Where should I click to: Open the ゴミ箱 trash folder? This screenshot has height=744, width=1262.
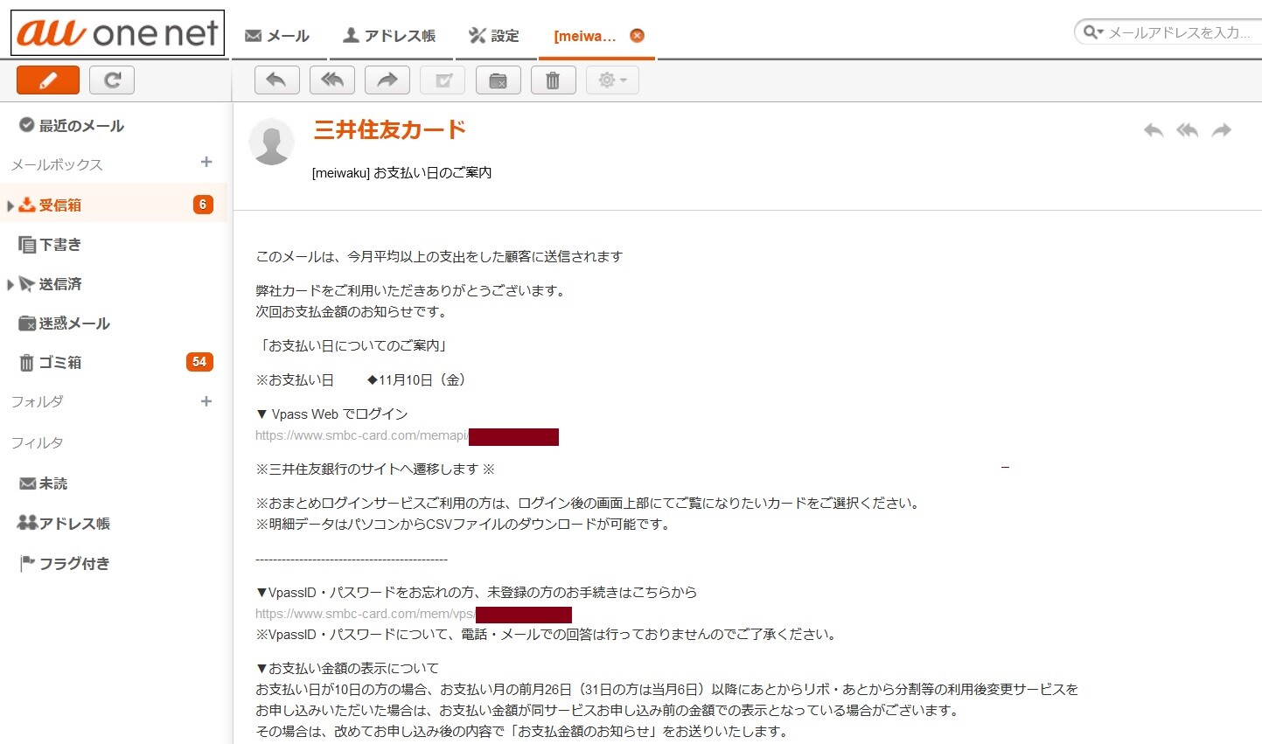50,363
